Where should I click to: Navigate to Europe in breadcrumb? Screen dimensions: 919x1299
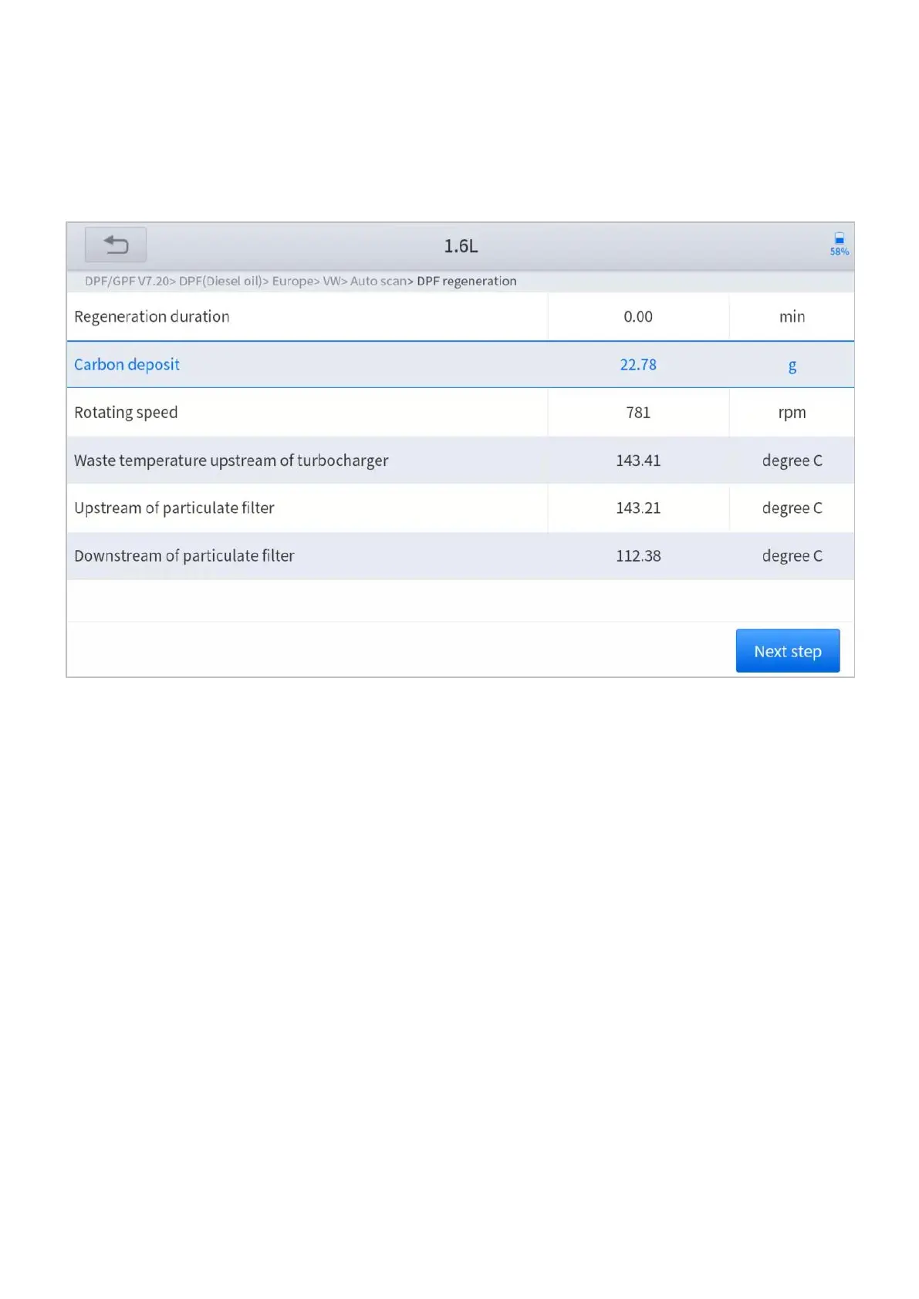pyautogui.click(x=292, y=281)
